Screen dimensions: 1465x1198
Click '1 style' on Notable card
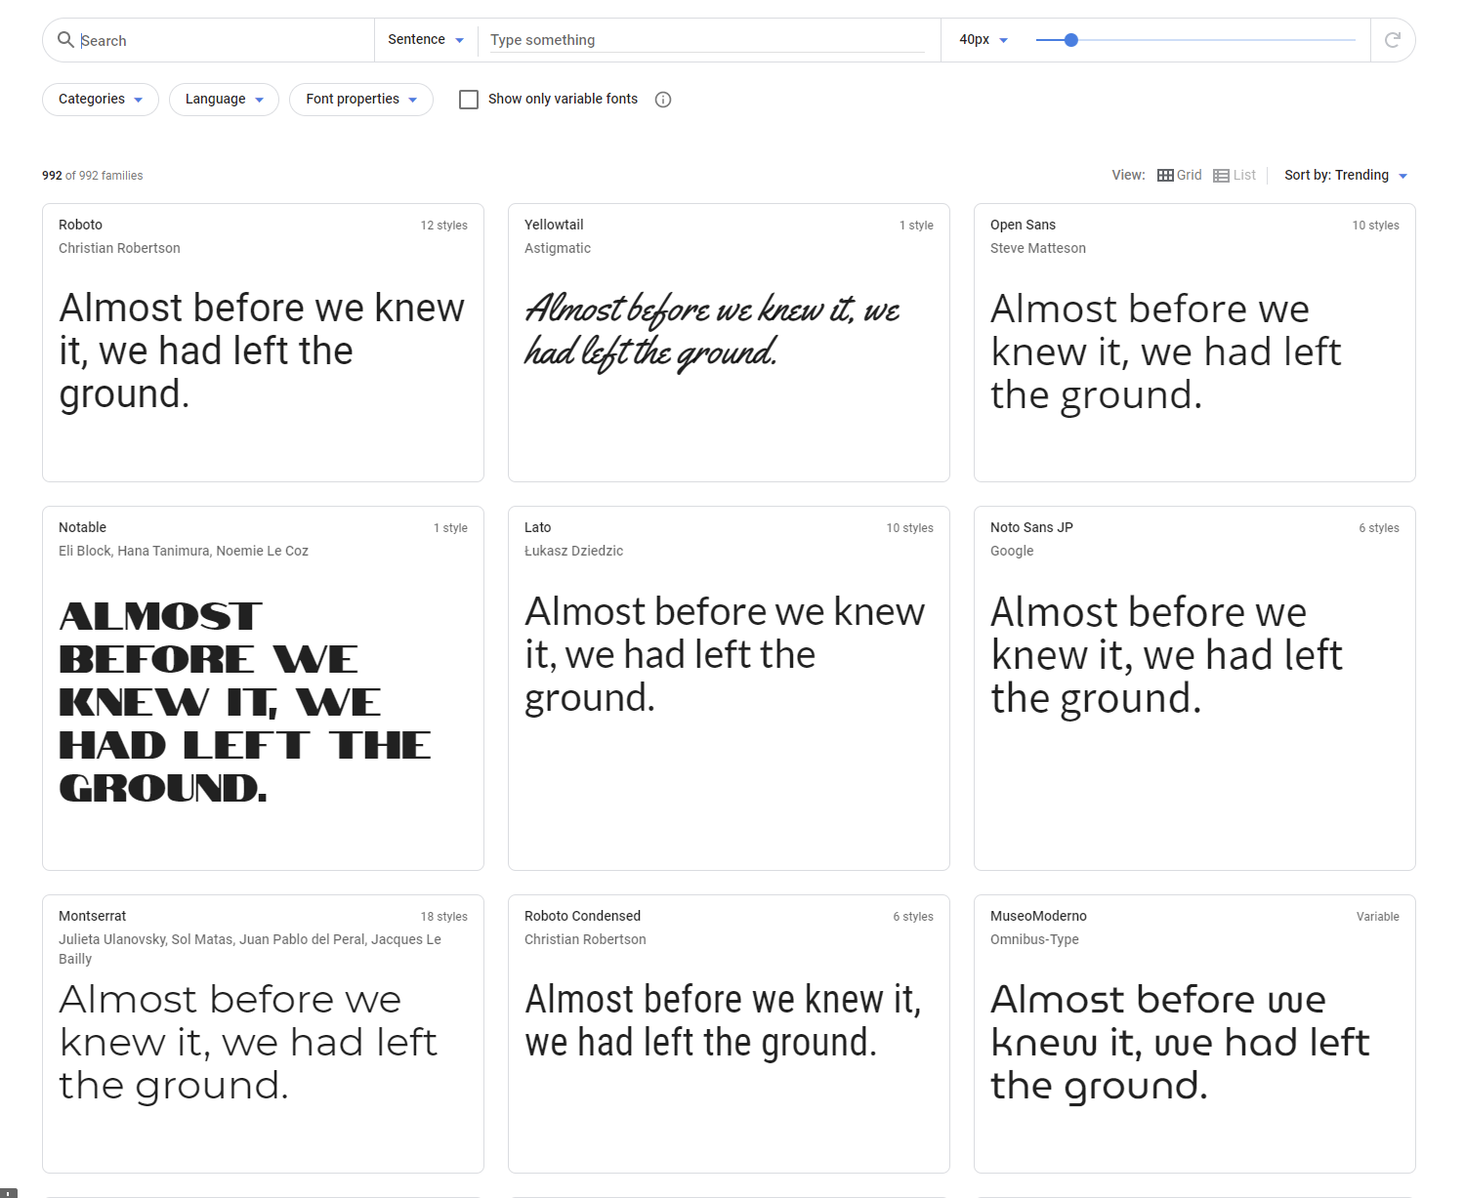pyautogui.click(x=450, y=528)
